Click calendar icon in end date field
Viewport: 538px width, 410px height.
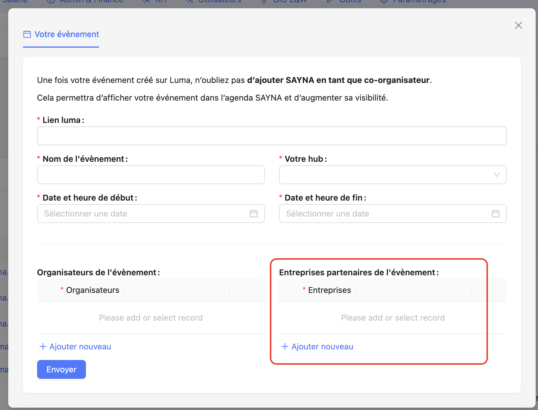tap(495, 214)
